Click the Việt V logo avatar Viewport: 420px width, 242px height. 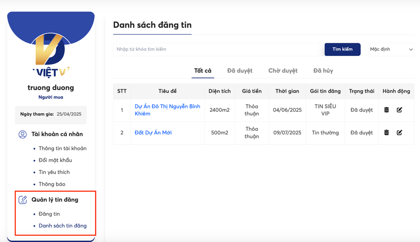pos(51,55)
